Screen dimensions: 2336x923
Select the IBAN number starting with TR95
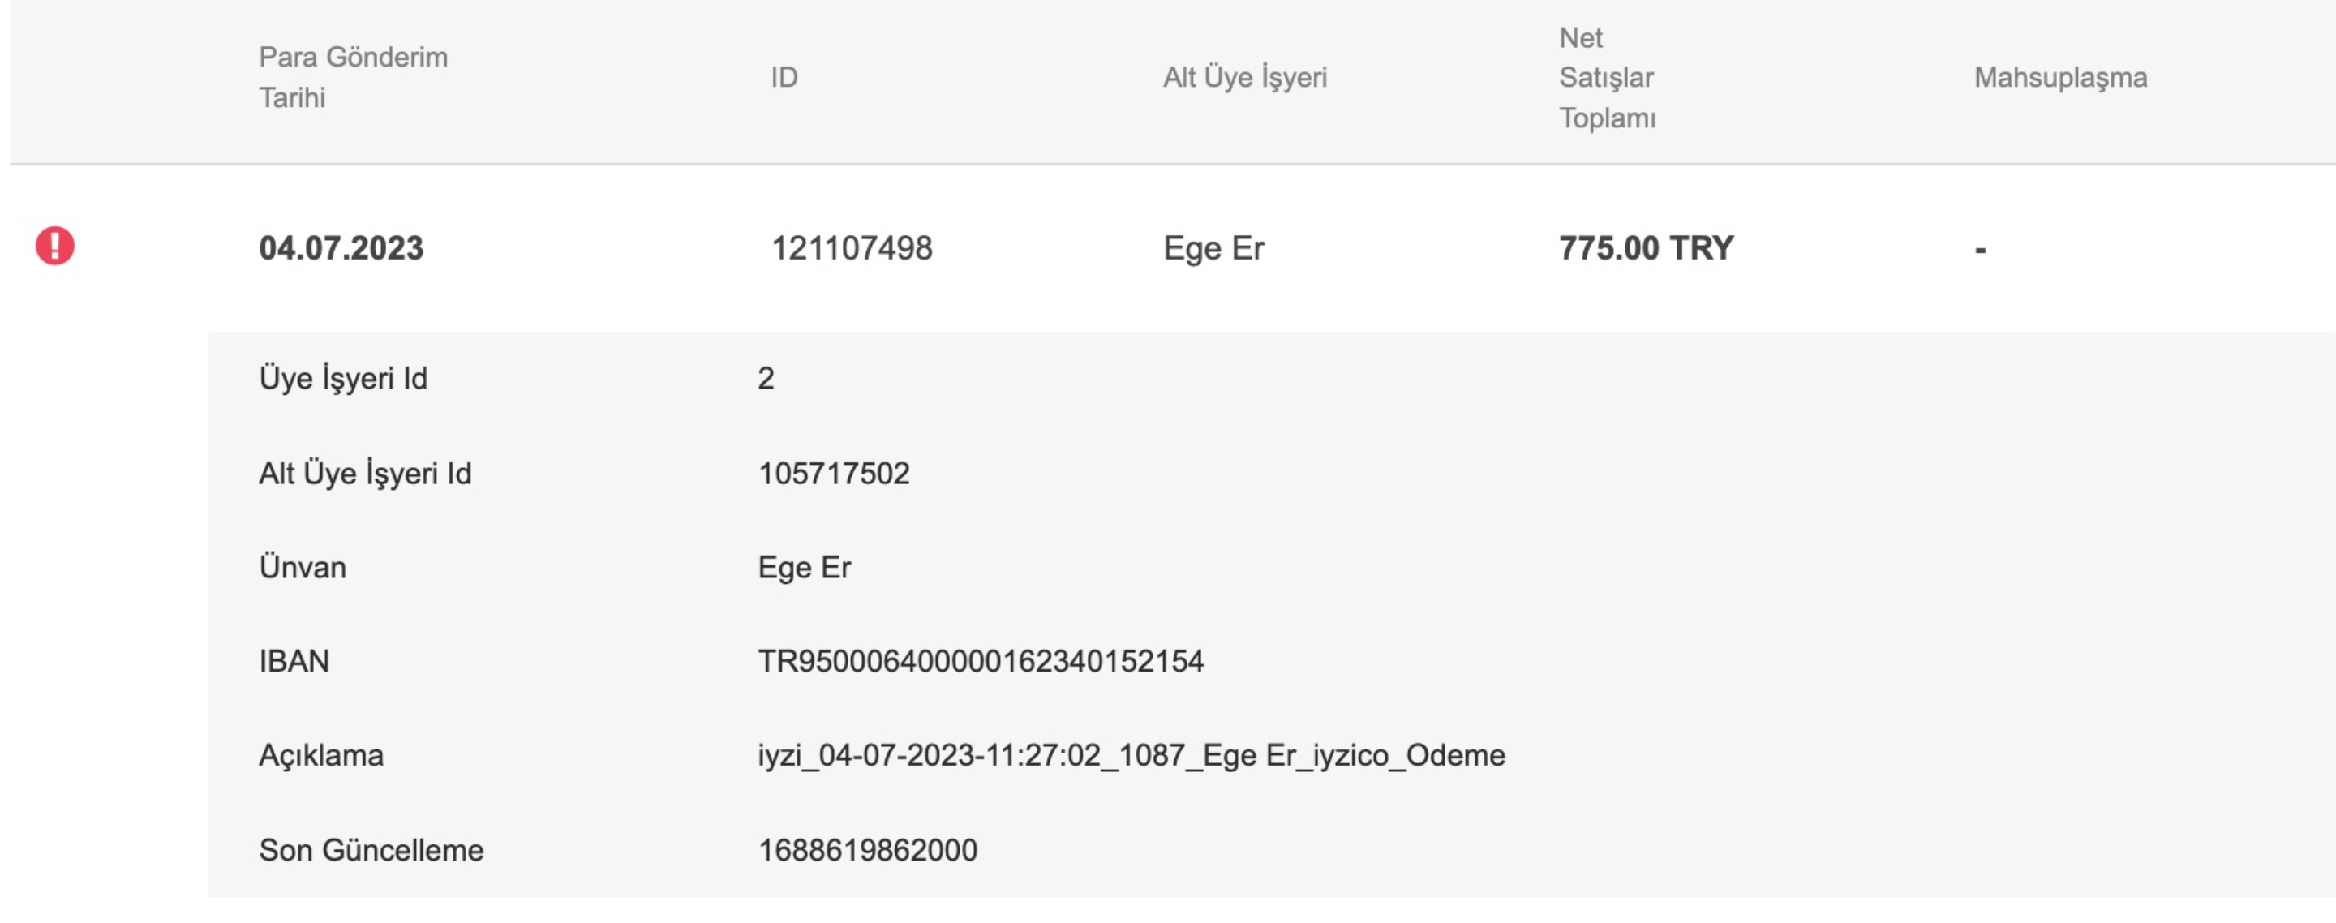pos(981,661)
